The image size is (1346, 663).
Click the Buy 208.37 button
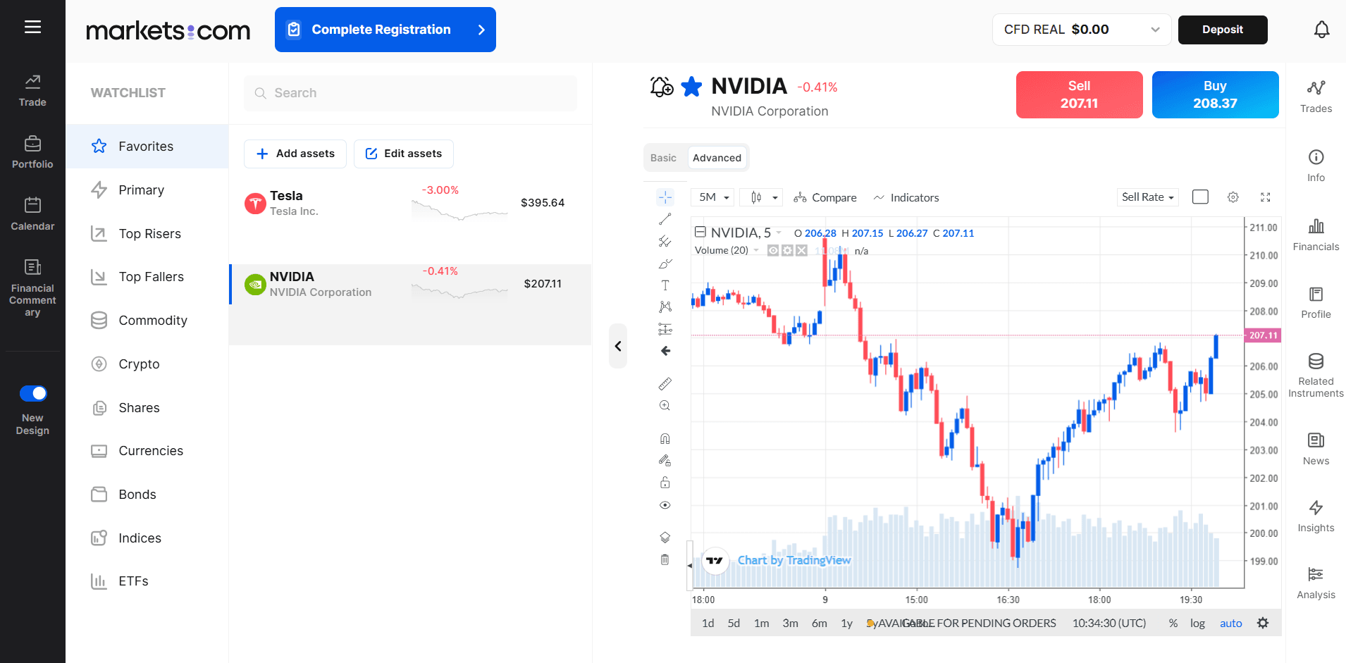coord(1215,94)
